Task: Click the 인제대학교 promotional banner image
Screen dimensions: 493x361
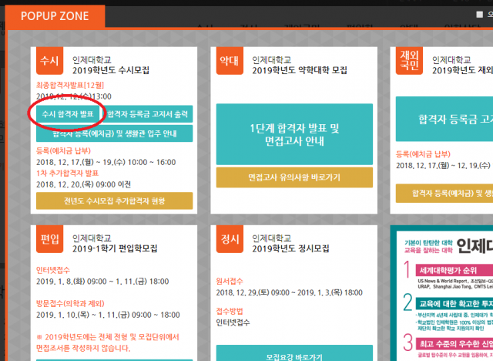Action: point(441,293)
